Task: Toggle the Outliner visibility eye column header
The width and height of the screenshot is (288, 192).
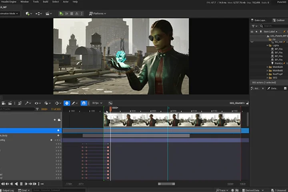Action: 252,32
